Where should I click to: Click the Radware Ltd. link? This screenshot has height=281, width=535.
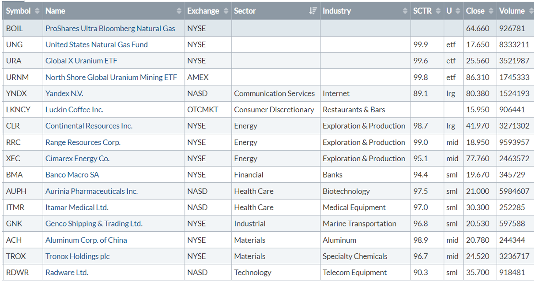point(67,273)
